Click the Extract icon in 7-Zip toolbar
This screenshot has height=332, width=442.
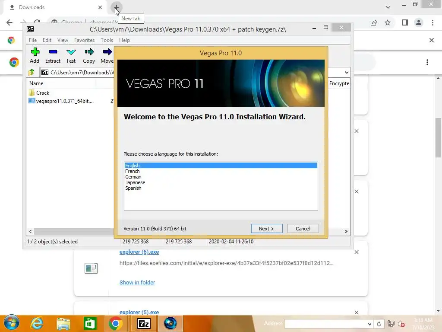(x=53, y=56)
